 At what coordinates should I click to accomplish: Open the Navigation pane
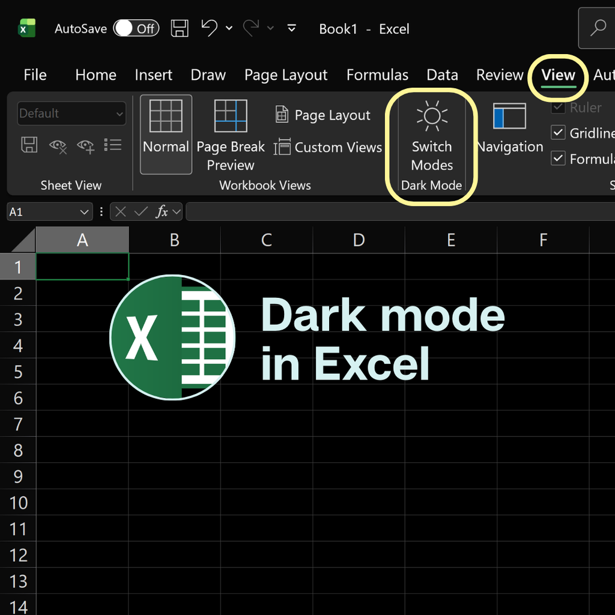(510, 129)
